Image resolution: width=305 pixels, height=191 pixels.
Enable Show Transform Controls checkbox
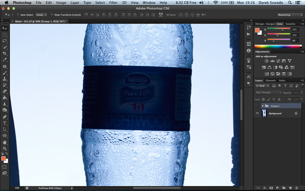coord(52,15)
